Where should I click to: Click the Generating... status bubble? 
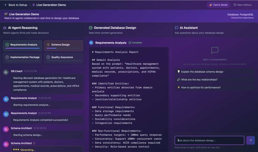coord(47,149)
